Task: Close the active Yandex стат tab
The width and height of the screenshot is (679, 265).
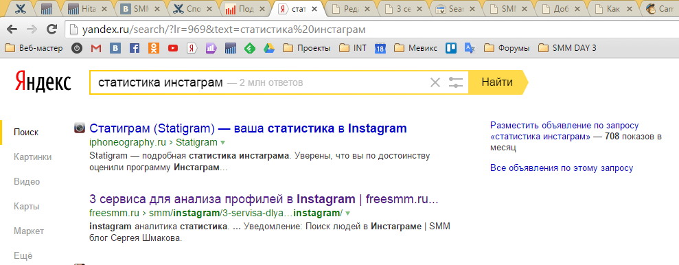Action: click(314, 9)
